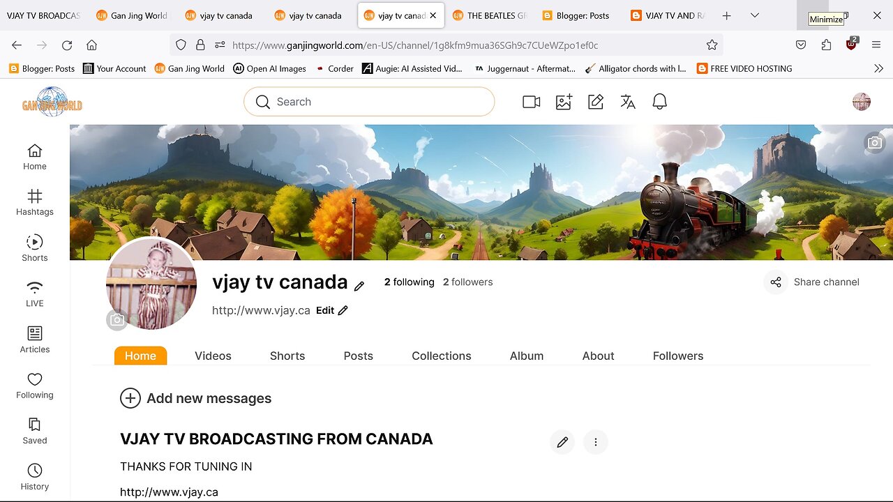Open Articles in sidebar
Screen dimensions: 893x502
pos(35,340)
